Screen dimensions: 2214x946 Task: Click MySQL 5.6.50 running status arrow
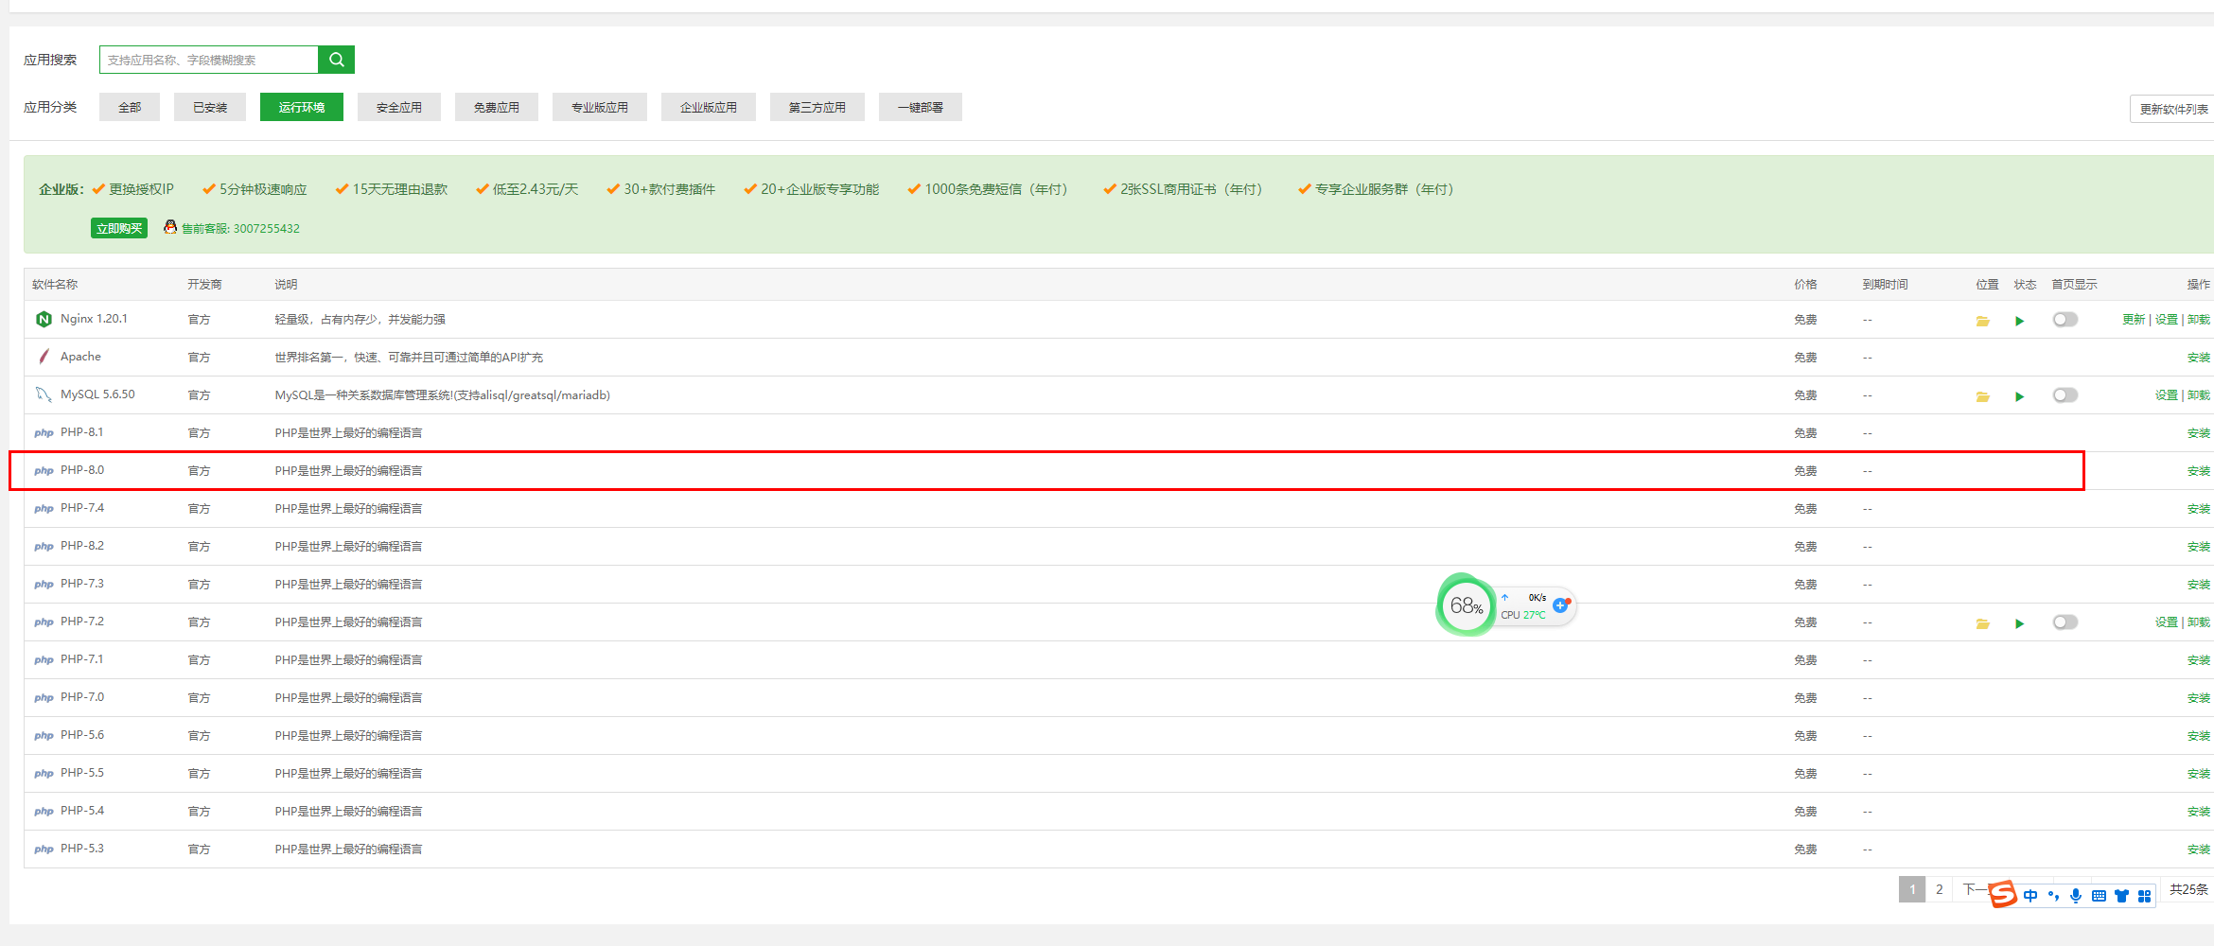pos(2020,396)
